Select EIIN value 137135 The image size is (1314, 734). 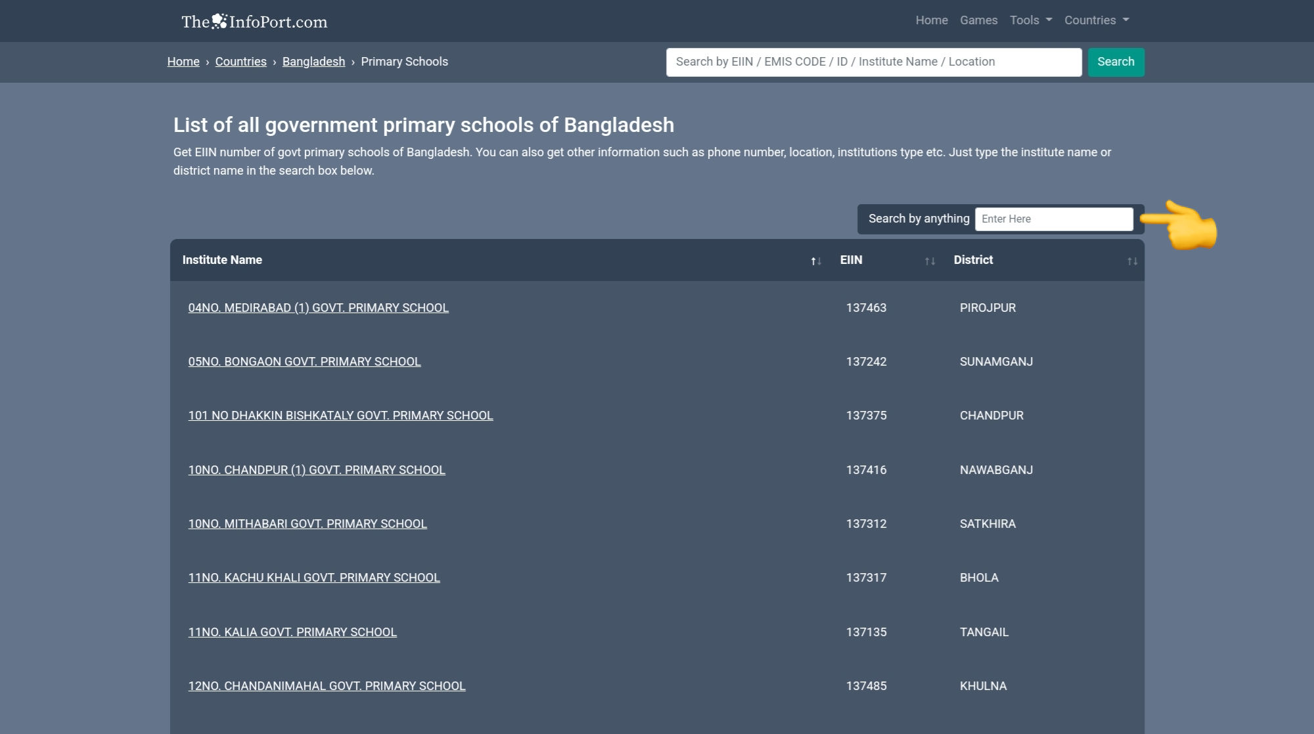[x=866, y=632]
